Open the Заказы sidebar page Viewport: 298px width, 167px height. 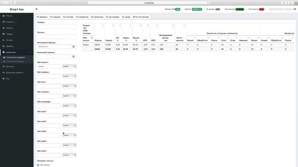pyautogui.click(x=9, y=28)
